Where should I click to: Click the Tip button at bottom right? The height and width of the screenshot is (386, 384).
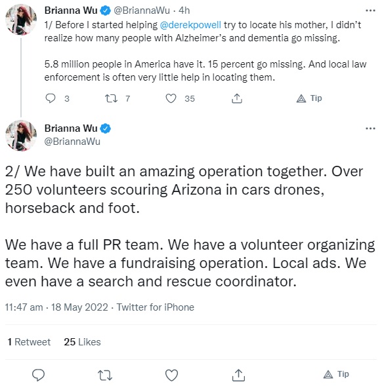[336, 374]
